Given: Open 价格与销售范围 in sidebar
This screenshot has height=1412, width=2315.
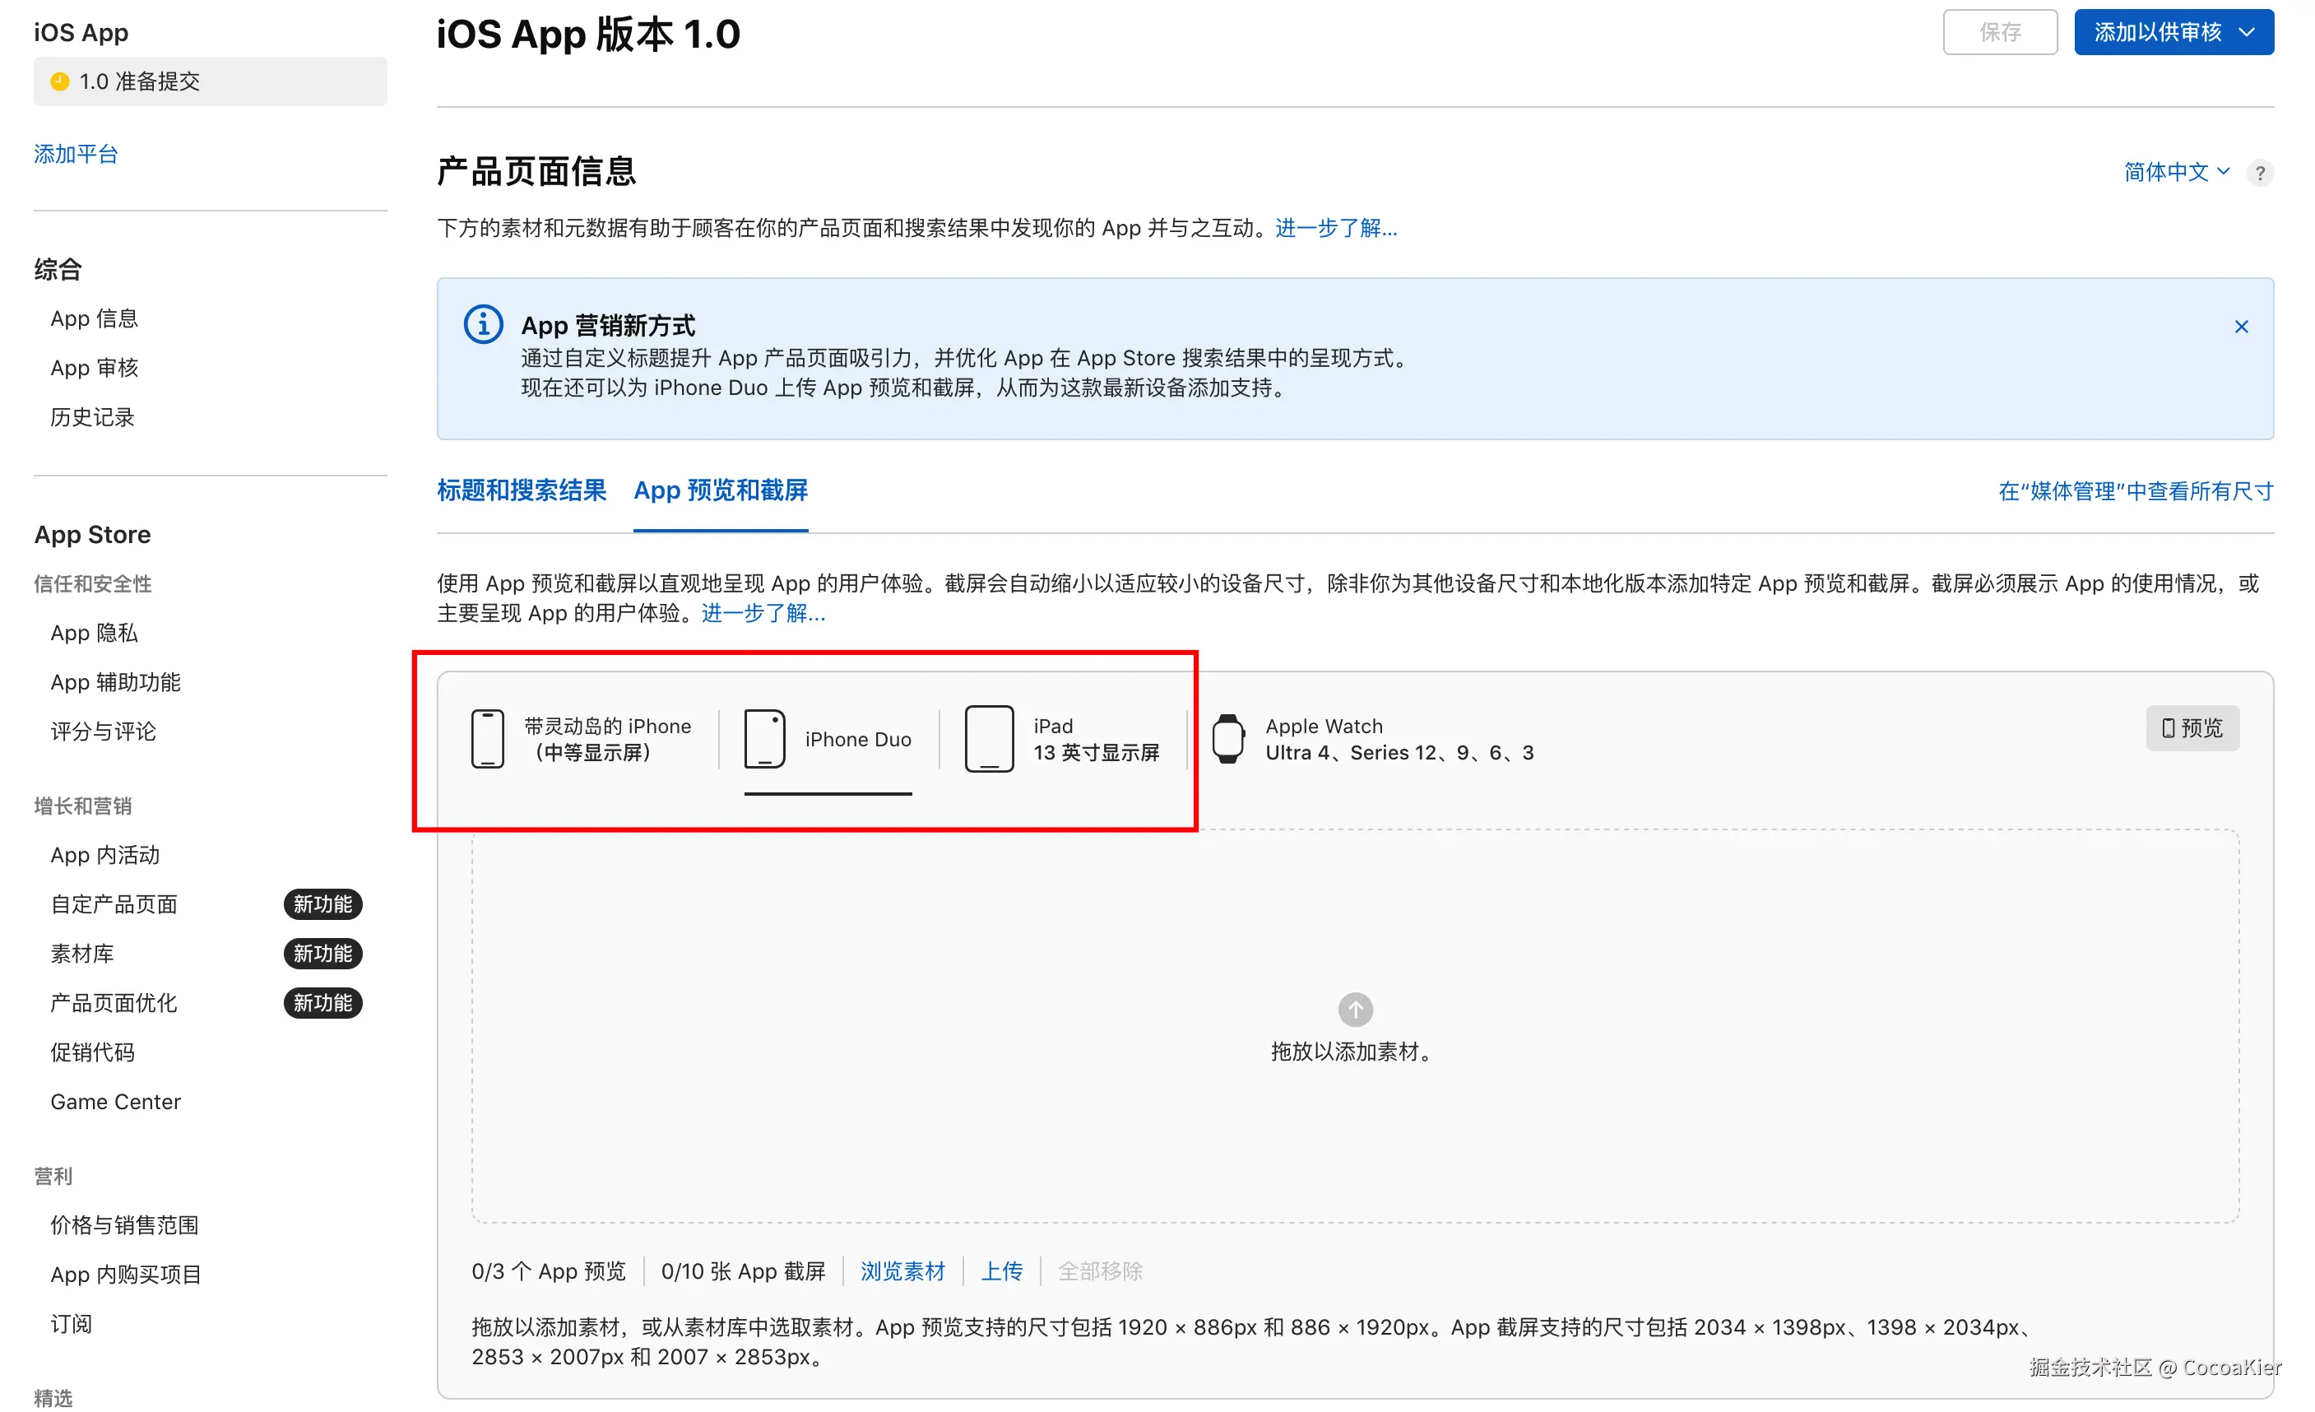Looking at the screenshot, I should 125,1225.
